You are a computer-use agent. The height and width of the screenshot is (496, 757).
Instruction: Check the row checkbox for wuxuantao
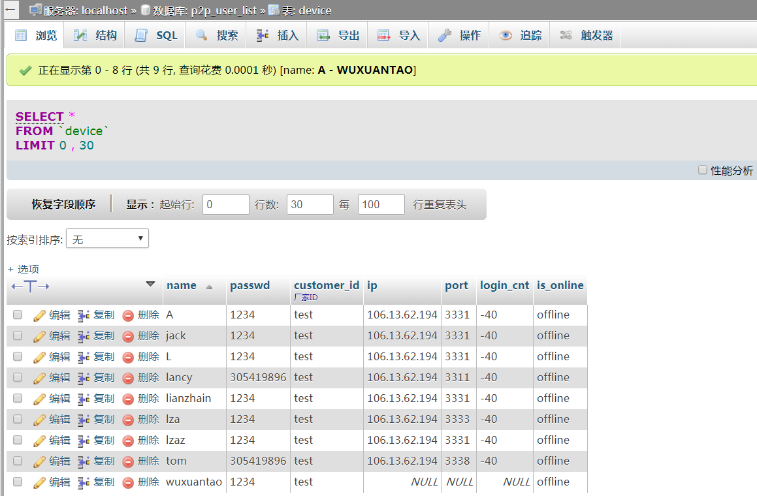18,482
